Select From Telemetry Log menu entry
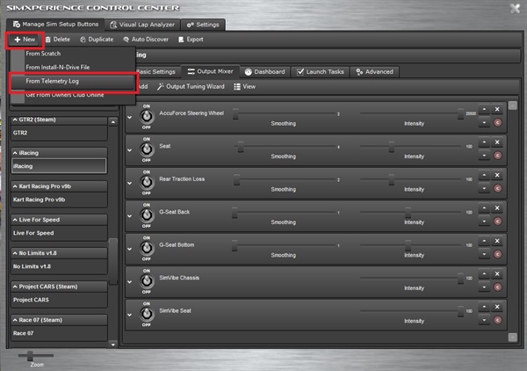527x371 pixels. [x=72, y=82]
